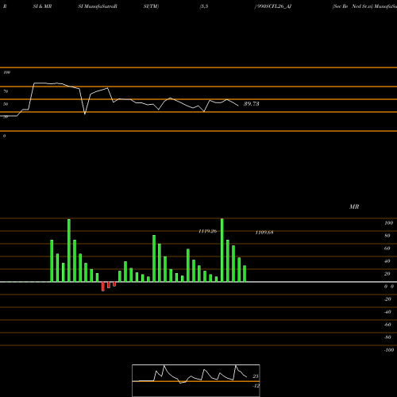Select the 1119.26 value label
Image resolution: width=397 pixels, height=397 pixels.
208,231
